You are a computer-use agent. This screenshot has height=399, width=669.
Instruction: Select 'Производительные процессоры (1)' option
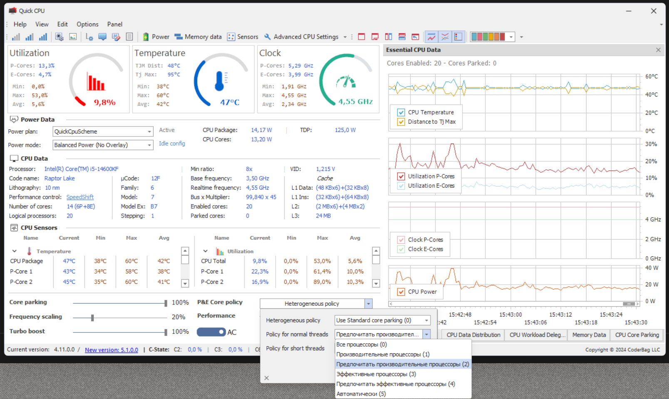point(403,354)
